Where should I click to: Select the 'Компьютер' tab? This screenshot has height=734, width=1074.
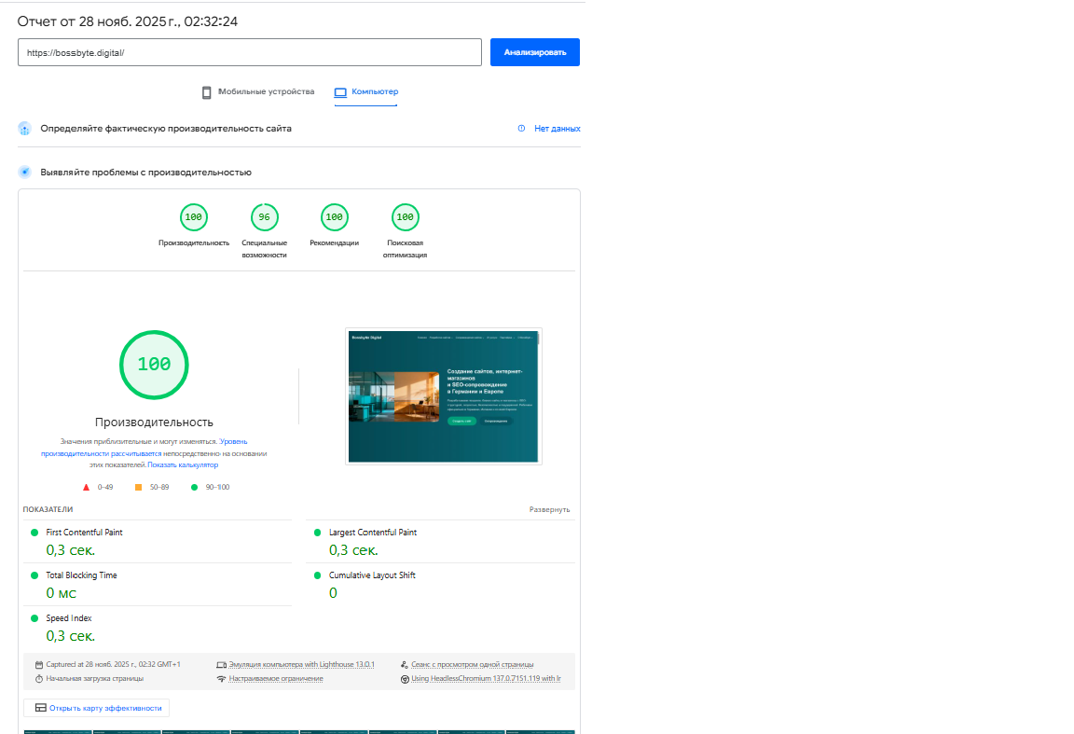(366, 92)
